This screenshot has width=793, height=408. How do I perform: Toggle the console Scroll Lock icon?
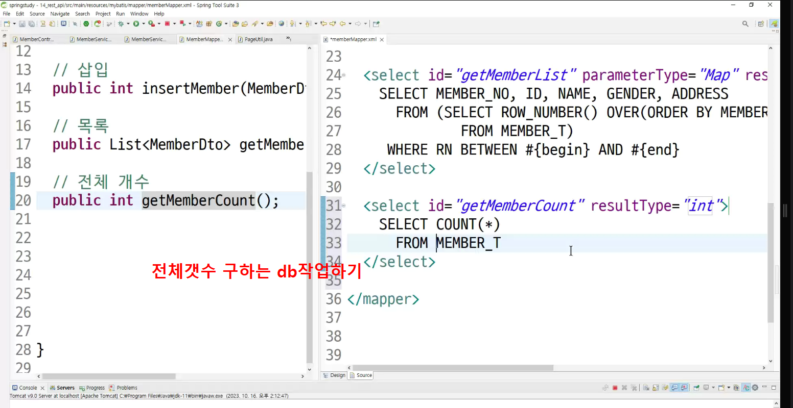click(x=656, y=388)
